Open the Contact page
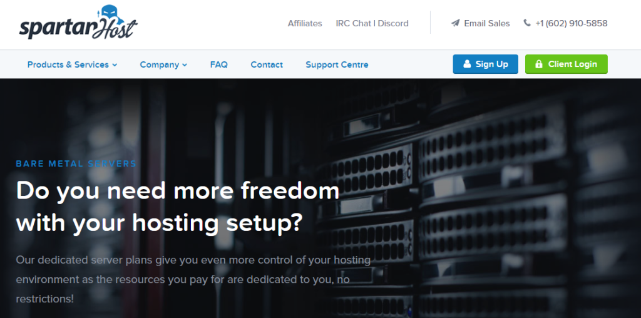The width and height of the screenshot is (641, 318). pyautogui.click(x=267, y=64)
